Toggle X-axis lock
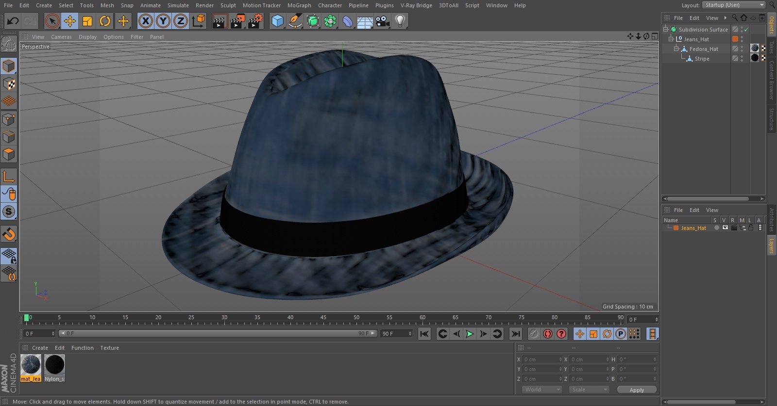This screenshot has width=777, height=406. point(145,21)
